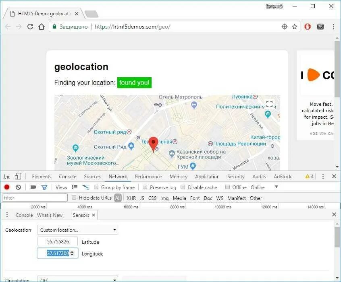Filter requests by XHR

click(x=131, y=198)
